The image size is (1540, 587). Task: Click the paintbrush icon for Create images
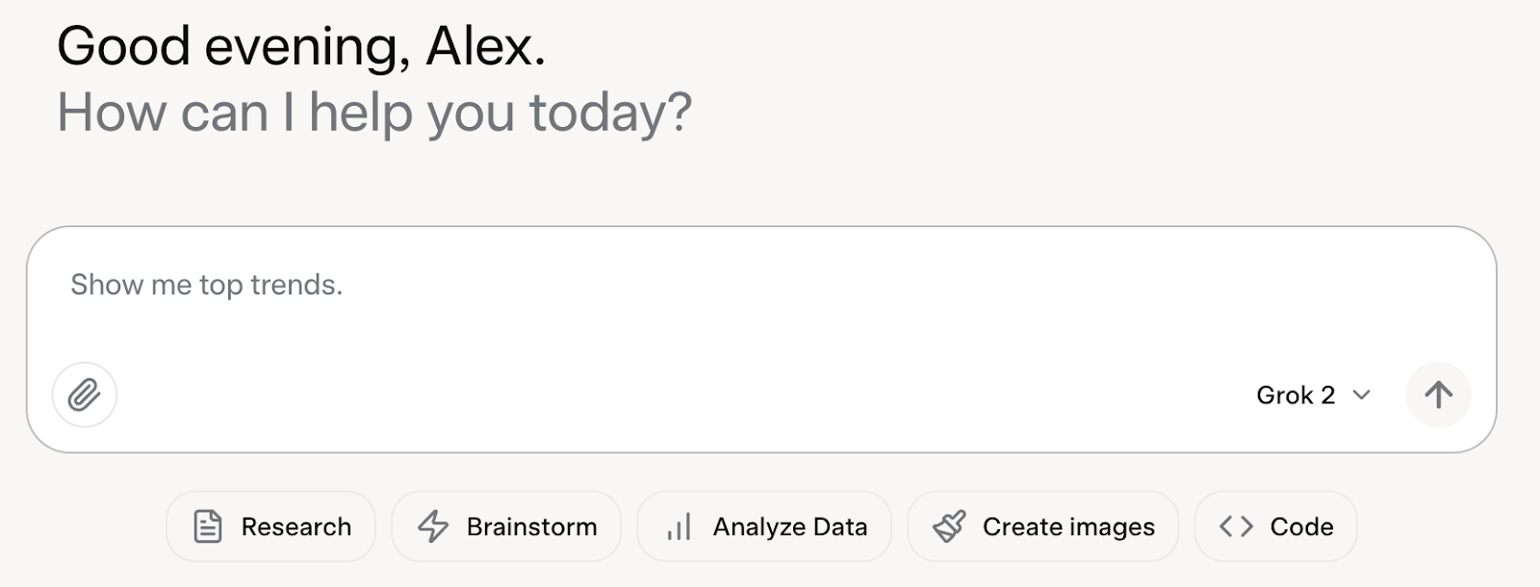pos(949,526)
